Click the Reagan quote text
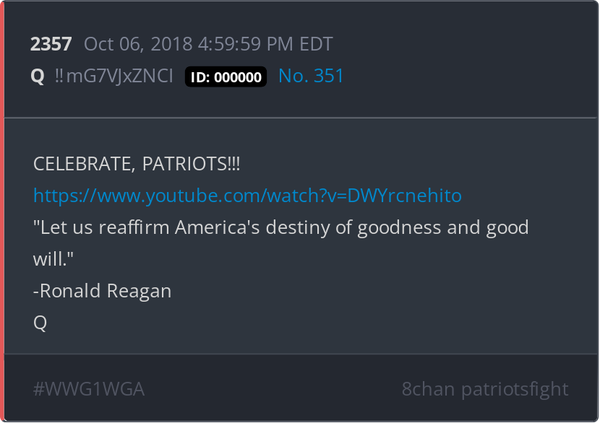This screenshot has height=423, width=600. (x=281, y=243)
